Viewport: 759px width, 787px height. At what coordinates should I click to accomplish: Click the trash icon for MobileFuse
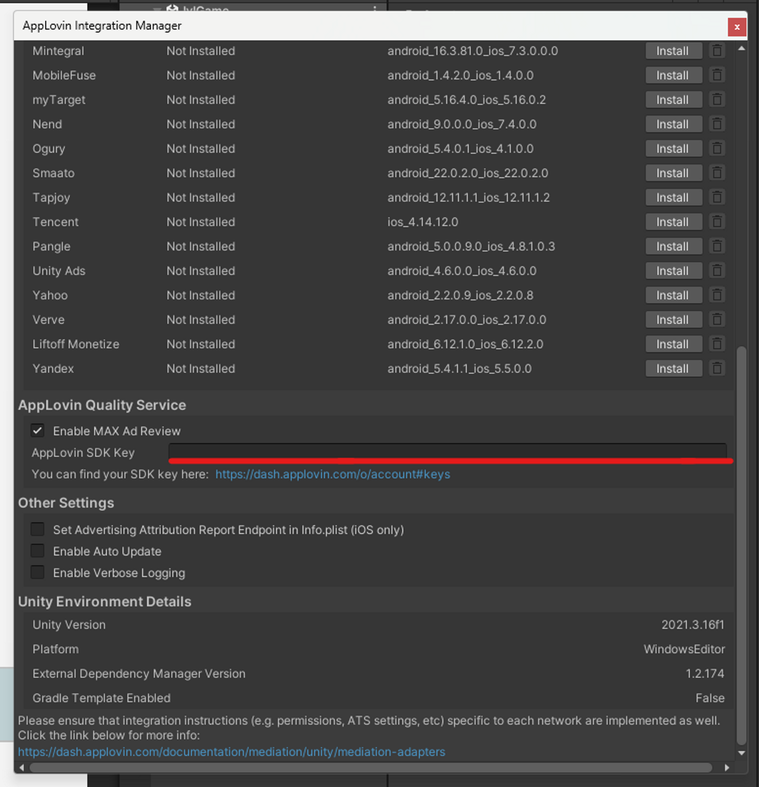coord(717,75)
